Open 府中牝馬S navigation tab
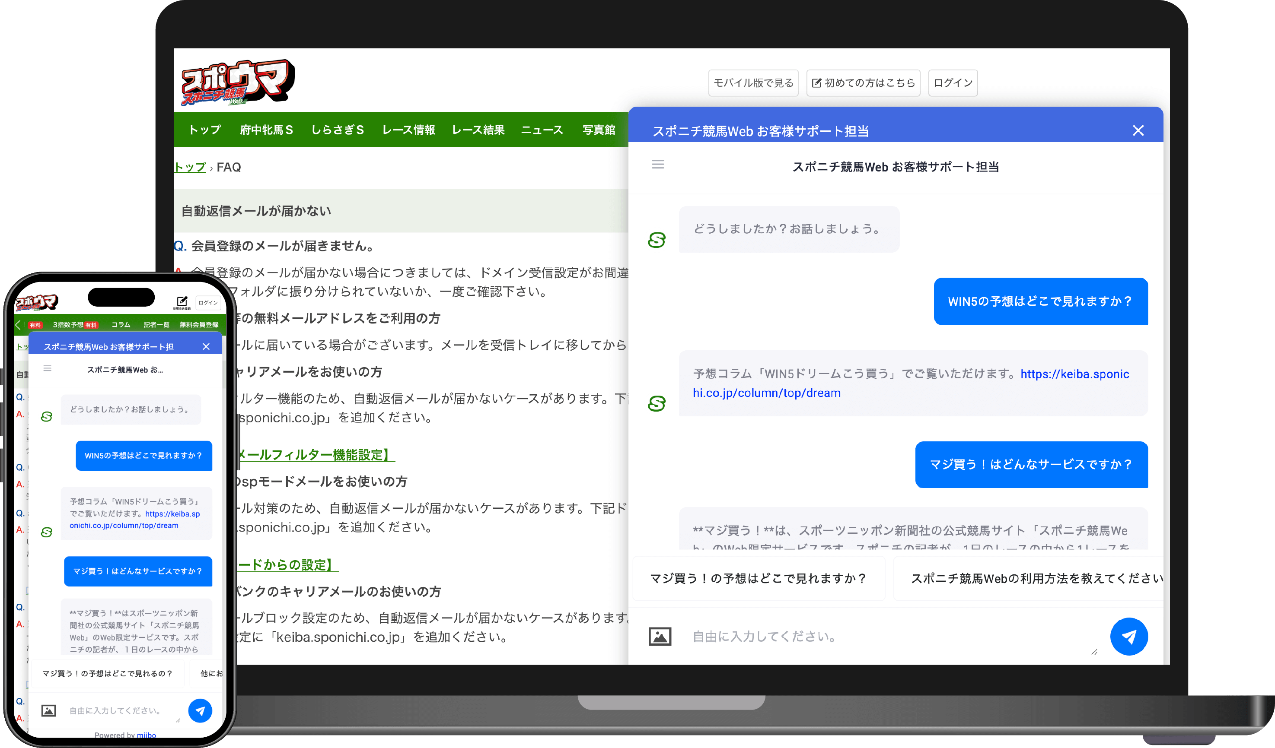The width and height of the screenshot is (1275, 748). tap(266, 130)
